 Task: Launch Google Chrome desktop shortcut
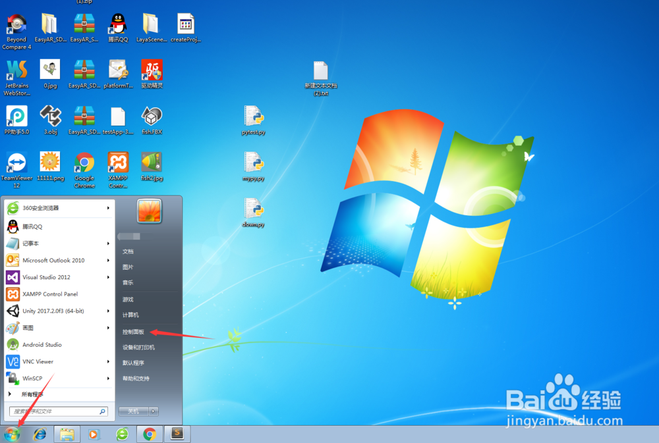84,170
